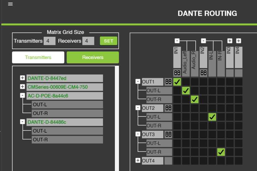Select DANTE-D-8447ed in device list
The width and height of the screenshot is (257, 171).
pos(65,78)
